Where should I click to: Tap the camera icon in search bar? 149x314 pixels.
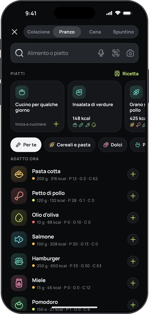point(130,53)
